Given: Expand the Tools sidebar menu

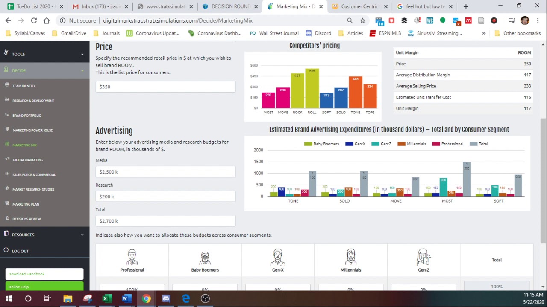Looking at the screenshot, I should pos(44,54).
